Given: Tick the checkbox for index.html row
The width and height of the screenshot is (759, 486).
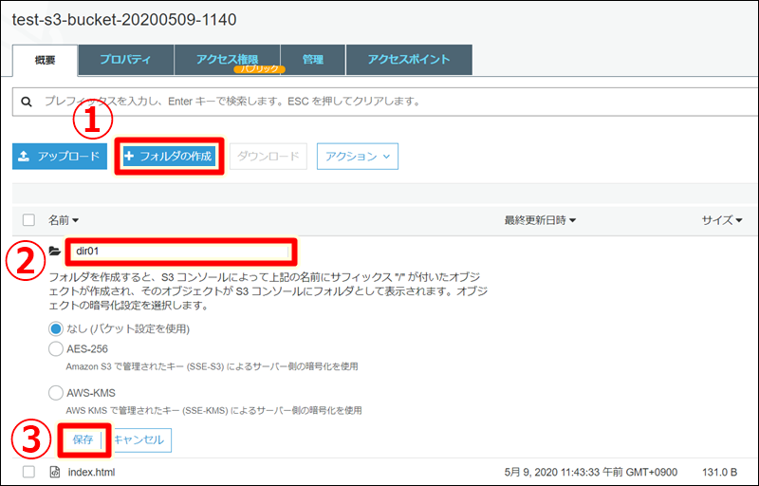Looking at the screenshot, I should click(28, 472).
